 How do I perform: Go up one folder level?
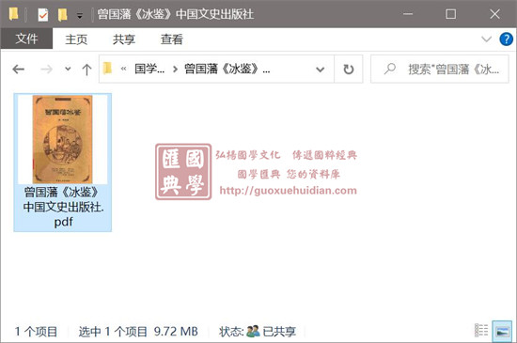(x=86, y=70)
